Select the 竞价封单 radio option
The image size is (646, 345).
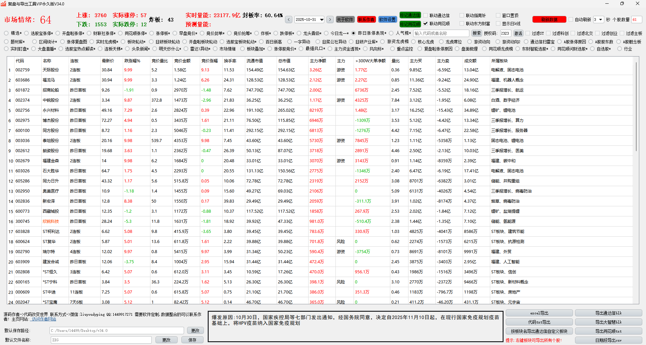coord(202,33)
